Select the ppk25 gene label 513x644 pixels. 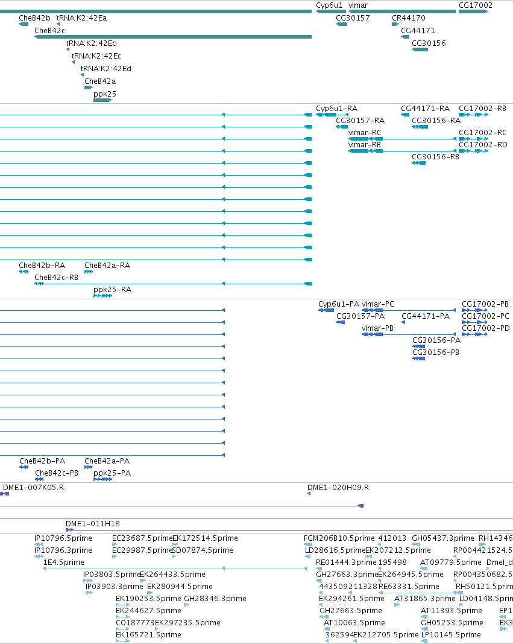click(x=105, y=95)
